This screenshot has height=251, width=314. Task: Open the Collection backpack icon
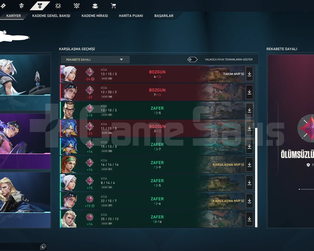coord(95,5)
